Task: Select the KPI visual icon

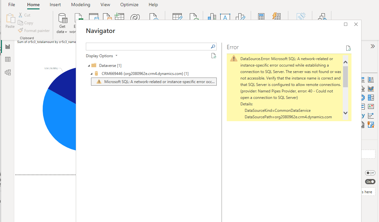Action: point(371,106)
